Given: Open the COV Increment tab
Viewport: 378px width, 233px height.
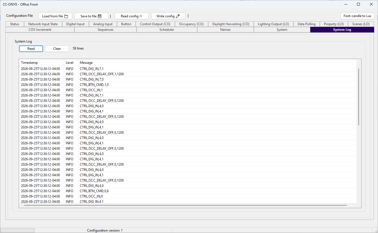Looking at the screenshot, I should point(40,30).
